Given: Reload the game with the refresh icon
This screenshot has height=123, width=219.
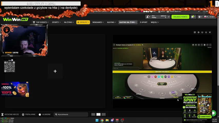Looking at the screenshot, I should point(202,32).
